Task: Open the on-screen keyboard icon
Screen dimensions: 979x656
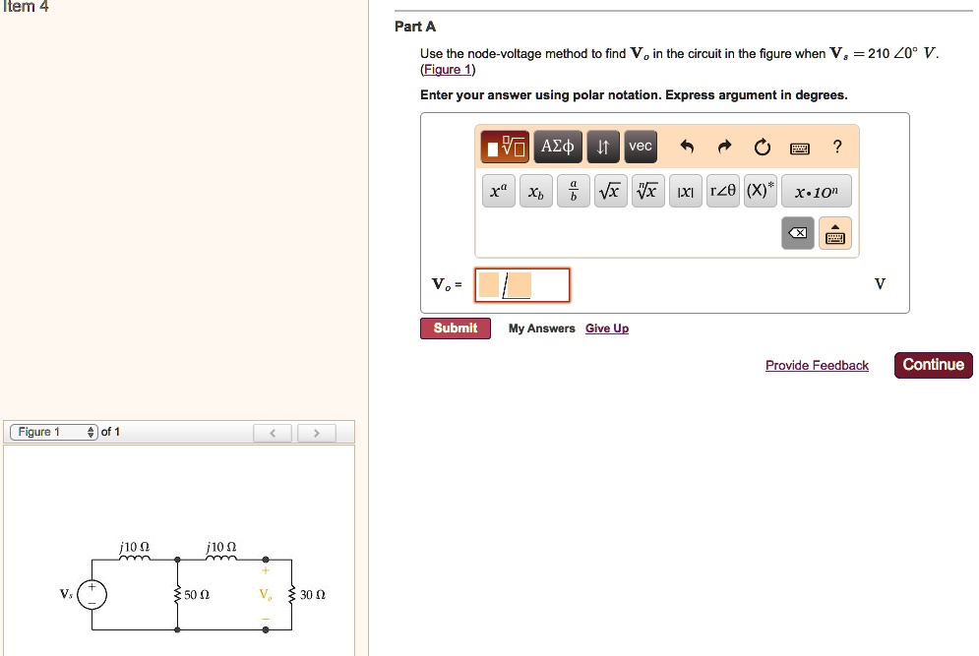Action: click(x=799, y=146)
